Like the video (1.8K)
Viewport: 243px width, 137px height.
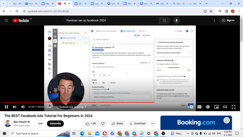[91, 124]
